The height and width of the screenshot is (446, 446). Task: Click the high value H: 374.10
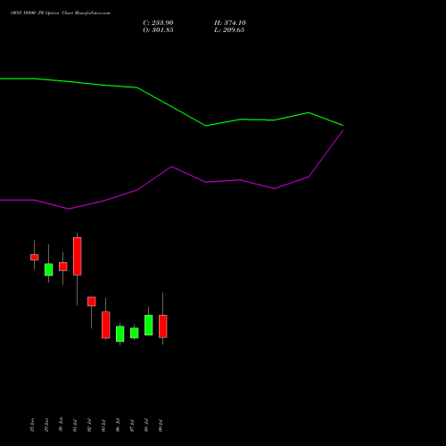230,23
